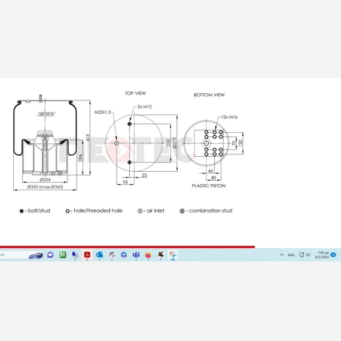This screenshot has width=341, height=341.
Task: Open the clock and date calendar flyout
Action: 322,255
